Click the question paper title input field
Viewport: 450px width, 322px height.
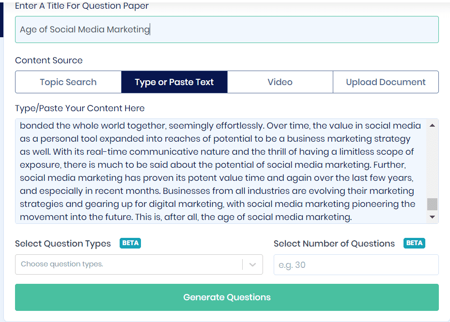click(x=226, y=29)
